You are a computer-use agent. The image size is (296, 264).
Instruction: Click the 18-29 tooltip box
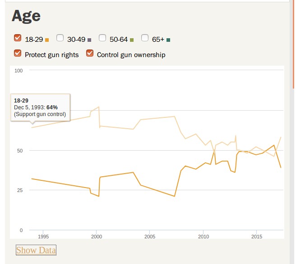click(x=40, y=107)
